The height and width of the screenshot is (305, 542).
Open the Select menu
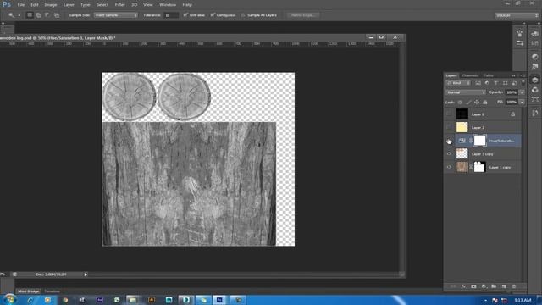click(x=102, y=5)
